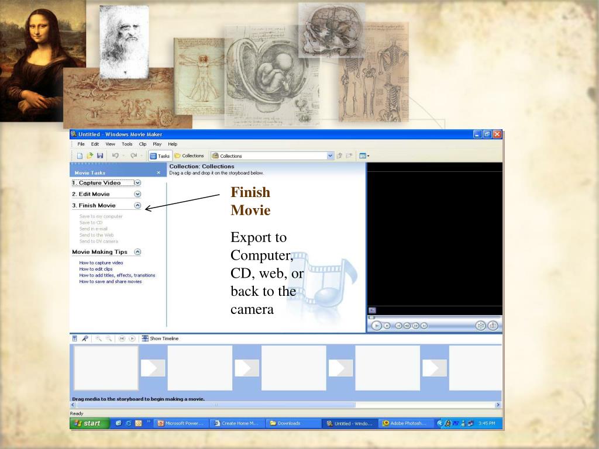Click 'Save to CD' link
This screenshot has height=449, width=599.
(91, 223)
